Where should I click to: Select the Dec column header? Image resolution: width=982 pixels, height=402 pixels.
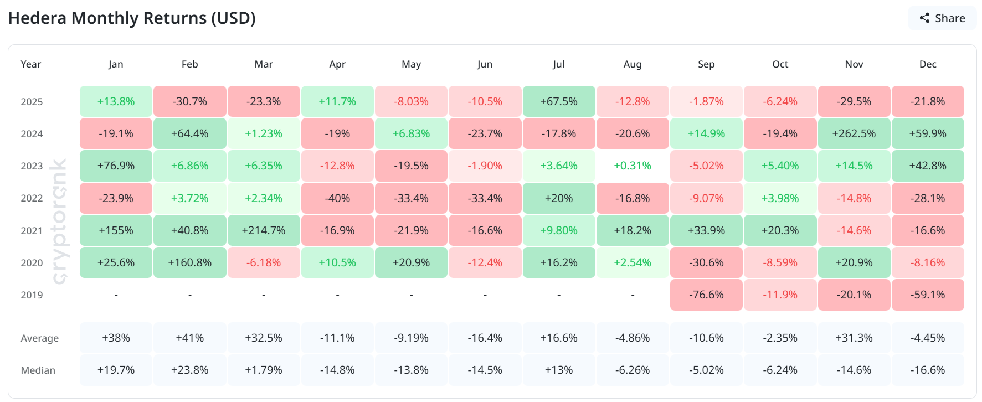(x=928, y=64)
